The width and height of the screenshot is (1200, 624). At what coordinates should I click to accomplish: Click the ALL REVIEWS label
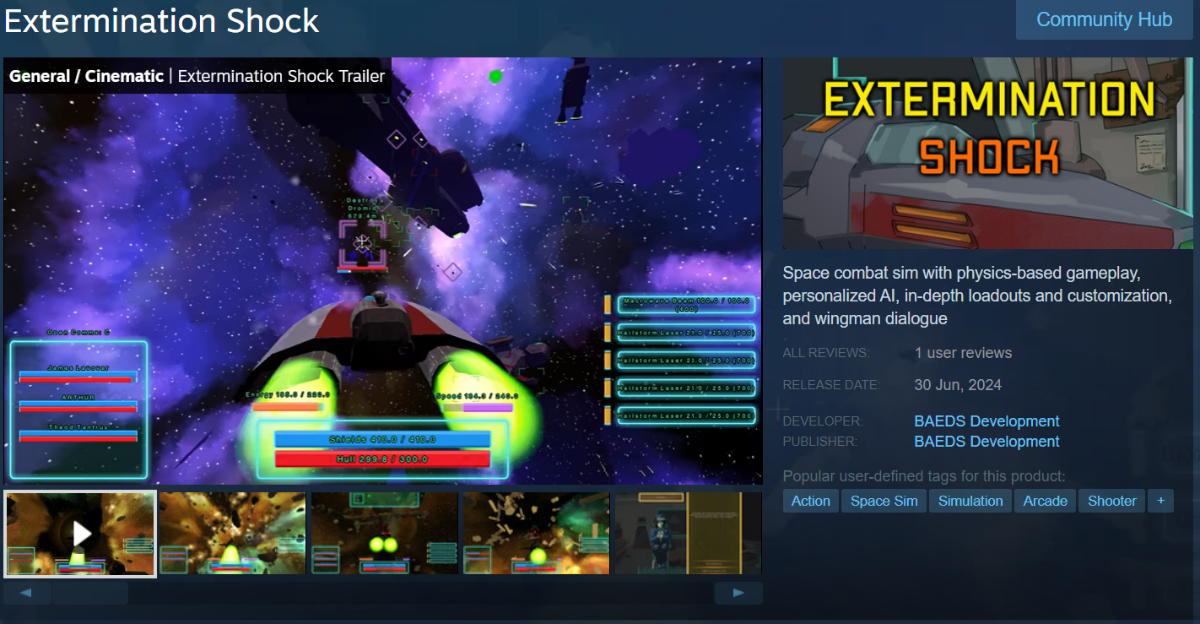825,353
